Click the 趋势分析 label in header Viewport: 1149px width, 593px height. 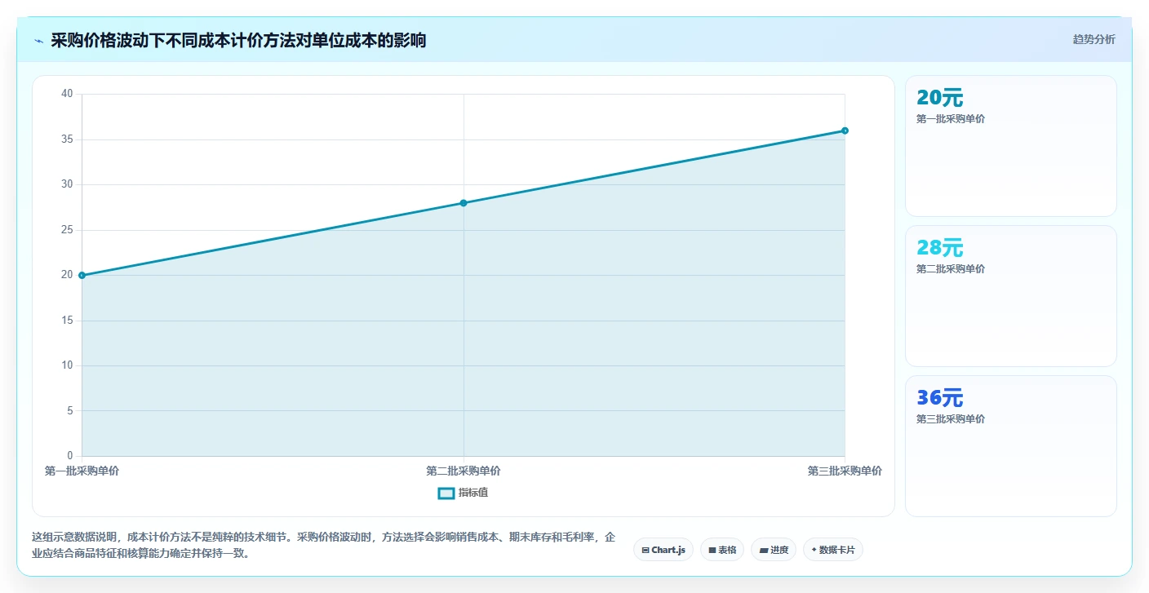[1094, 40]
